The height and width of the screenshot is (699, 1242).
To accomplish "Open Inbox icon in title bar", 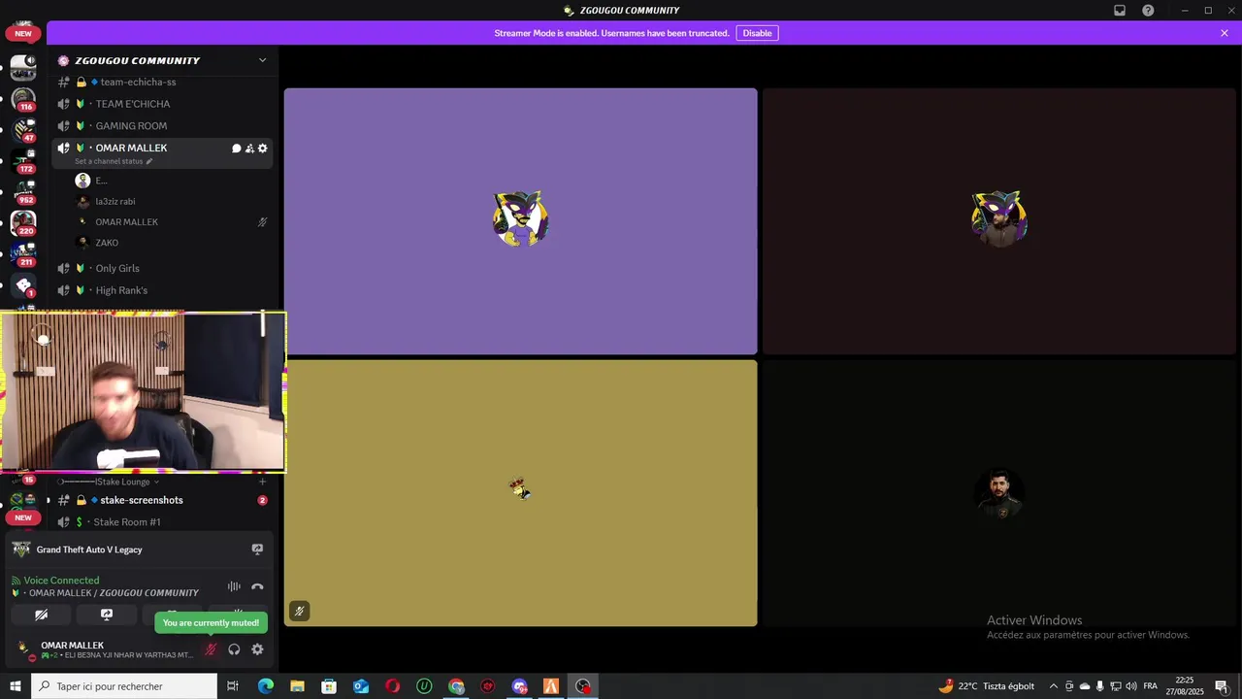I will (x=1120, y=11).
